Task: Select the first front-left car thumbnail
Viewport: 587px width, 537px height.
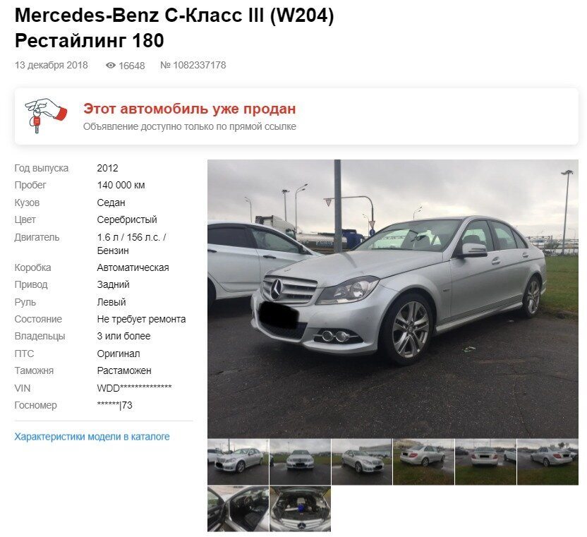Action: [238, 462]
